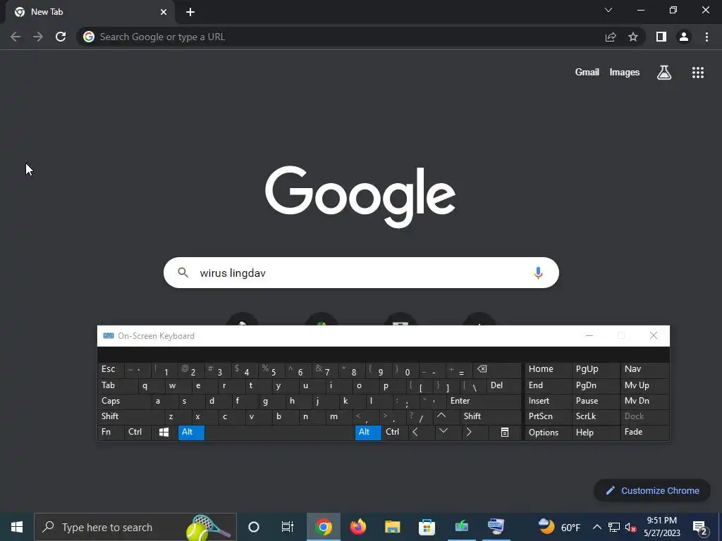Open Google Images link
This screenshot has width=722, height=541.
625,73
